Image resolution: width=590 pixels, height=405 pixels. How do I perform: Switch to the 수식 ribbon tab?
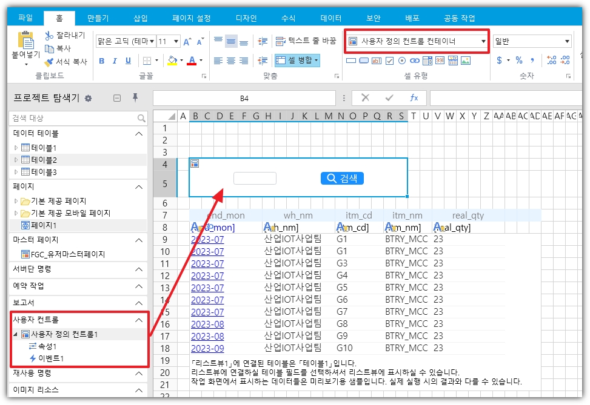pyautogui.click(x=288, y=18)
